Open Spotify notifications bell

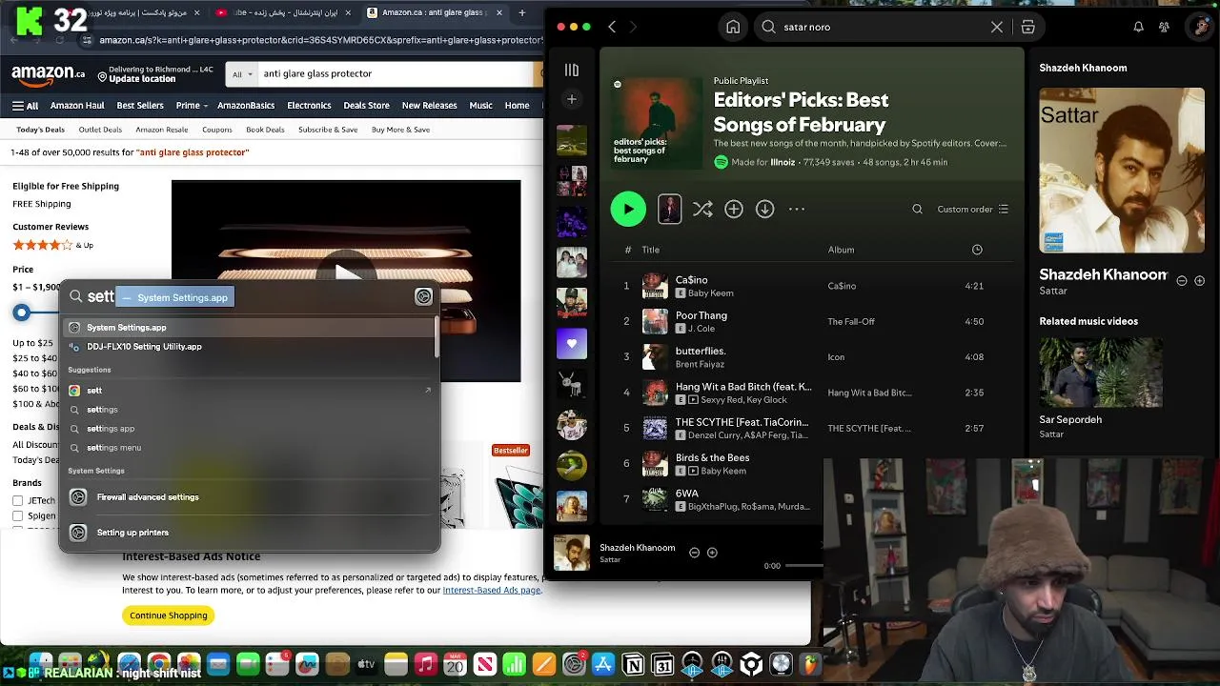[1138, 27]
